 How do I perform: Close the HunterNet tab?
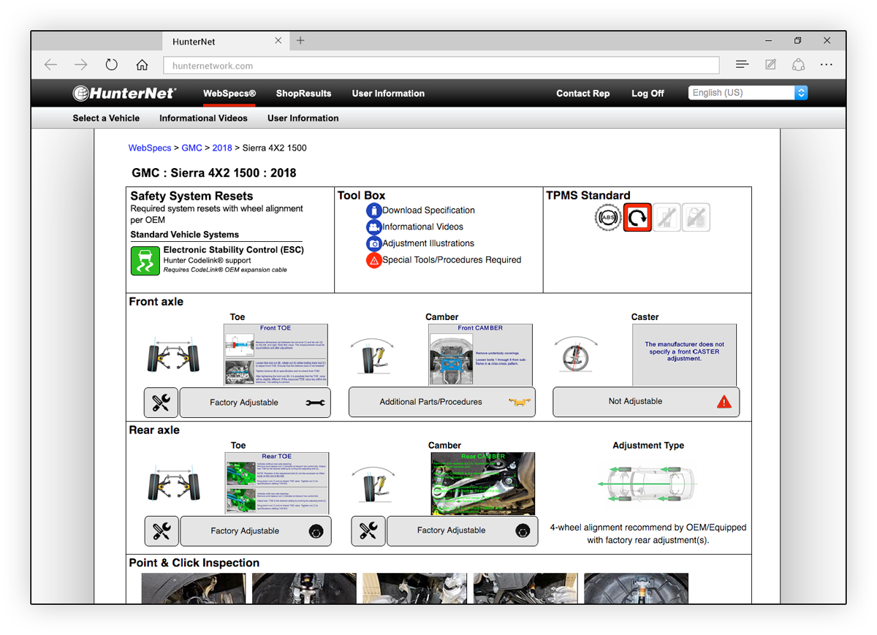click(x=278, y=41)
